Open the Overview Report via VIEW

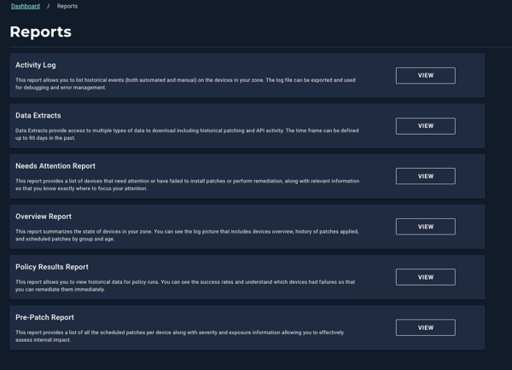pos(426,227)
